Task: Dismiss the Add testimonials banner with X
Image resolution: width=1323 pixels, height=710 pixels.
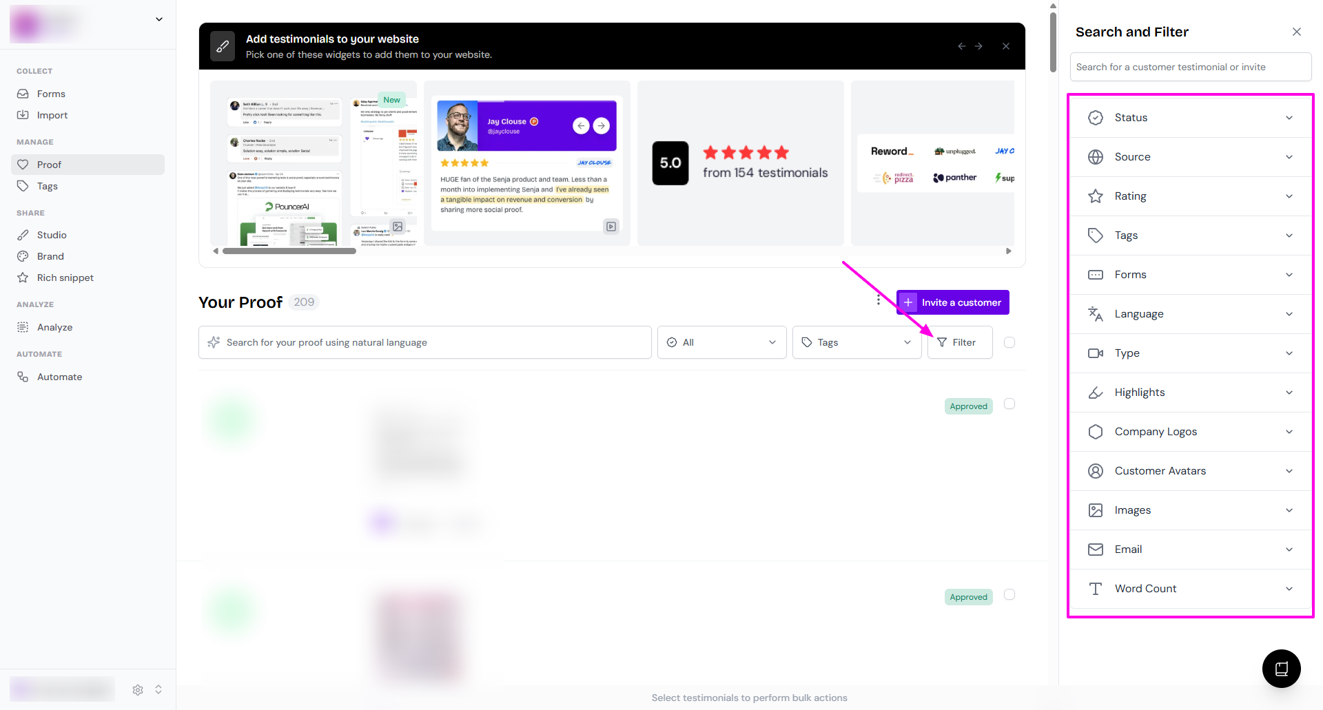Action: coord(1006,46)
